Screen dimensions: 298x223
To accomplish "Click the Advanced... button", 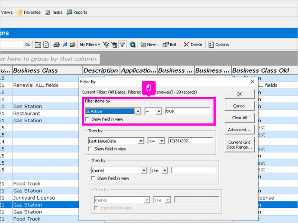I will (239, 130).
